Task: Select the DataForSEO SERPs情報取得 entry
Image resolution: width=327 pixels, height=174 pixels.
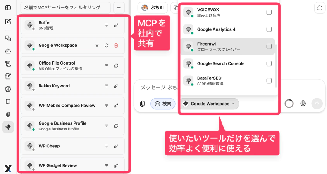Action: pos(227,81)
